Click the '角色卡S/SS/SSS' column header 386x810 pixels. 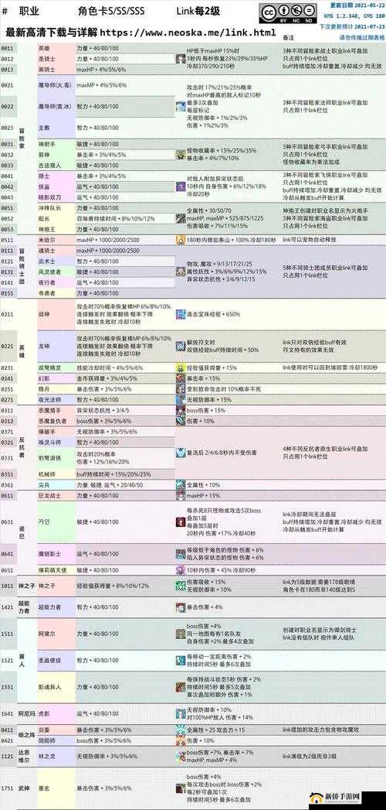111,11
